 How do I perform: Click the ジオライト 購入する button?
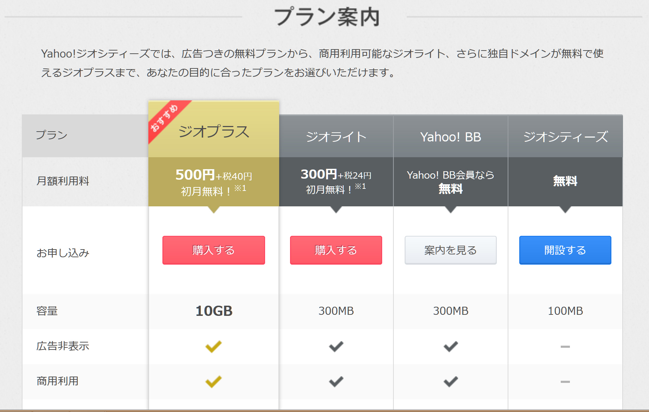click(336, 250)
